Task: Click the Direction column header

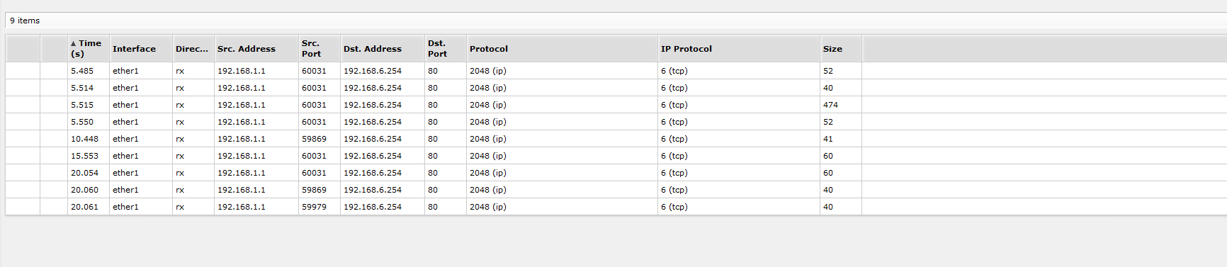Action: click(x=193, y=48)
